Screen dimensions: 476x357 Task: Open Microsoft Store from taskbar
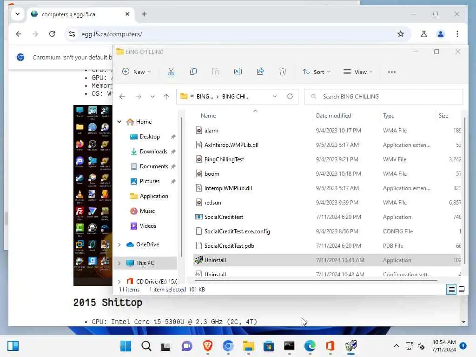point(269,346)
